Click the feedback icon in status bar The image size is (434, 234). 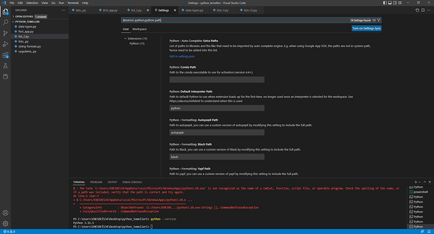[422, 231]
